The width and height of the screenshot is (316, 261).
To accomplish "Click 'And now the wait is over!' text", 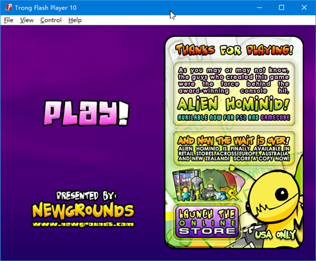I will (x=233, y=140).
